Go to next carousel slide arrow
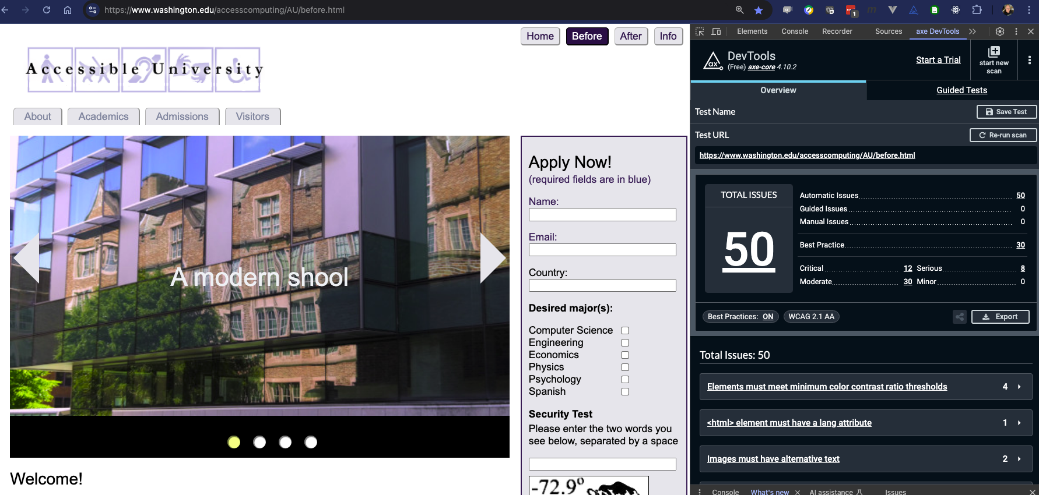1039x495 pixels. (493, 258)
